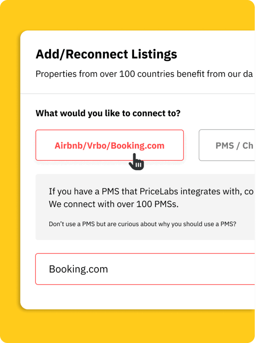Screen dimensions: 270x343
Task: Click the word "Vrbo" in the red button
Action: (96, 146)
